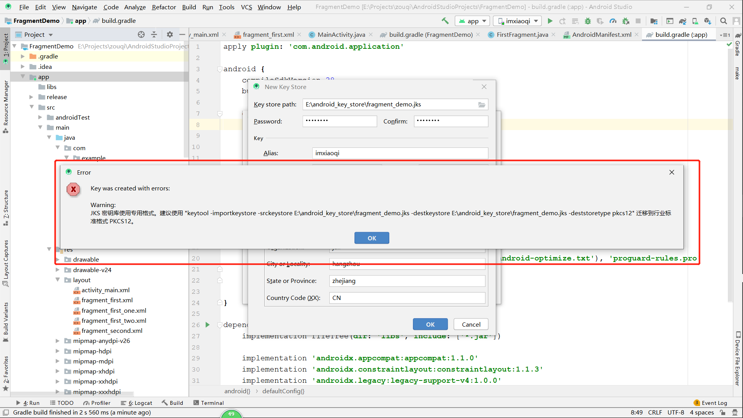Open the Refactor menu
Screen dimensions: 743x418
tap(164, 7)
